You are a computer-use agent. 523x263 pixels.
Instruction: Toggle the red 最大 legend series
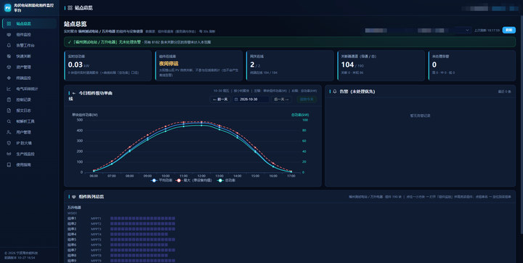[194, 180]
